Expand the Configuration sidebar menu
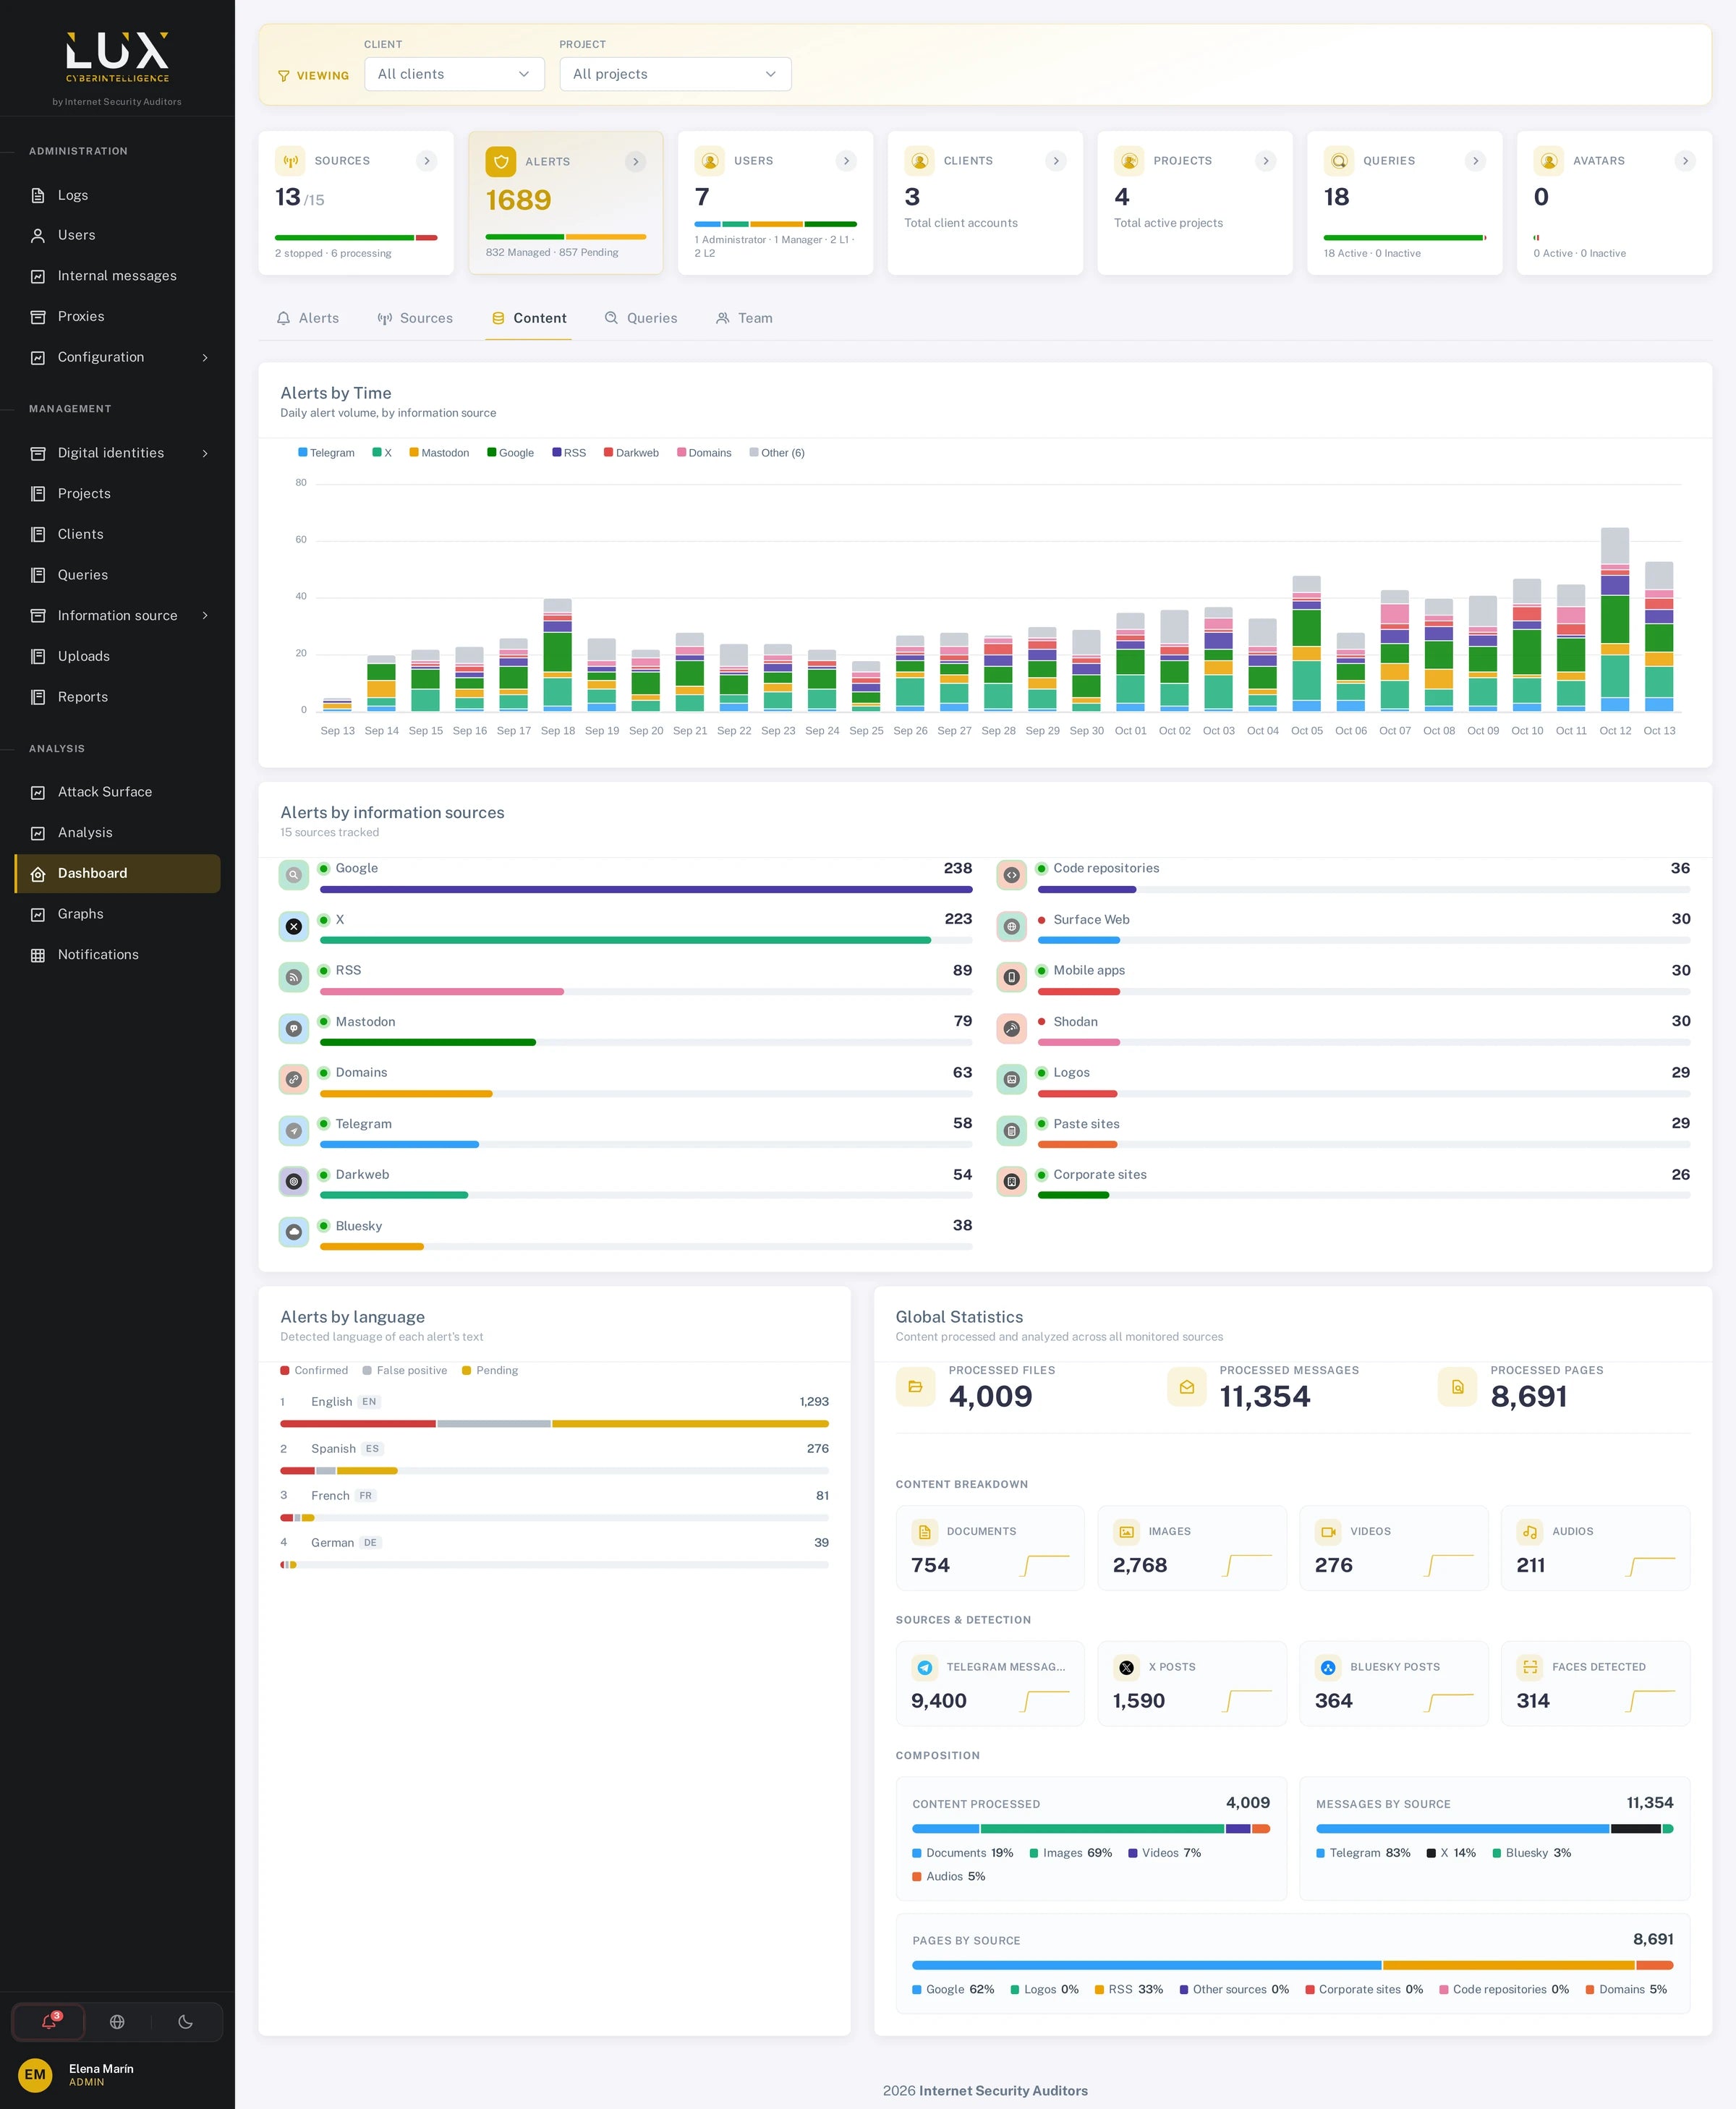1736x2109 pixels. [x=117, y=357]
